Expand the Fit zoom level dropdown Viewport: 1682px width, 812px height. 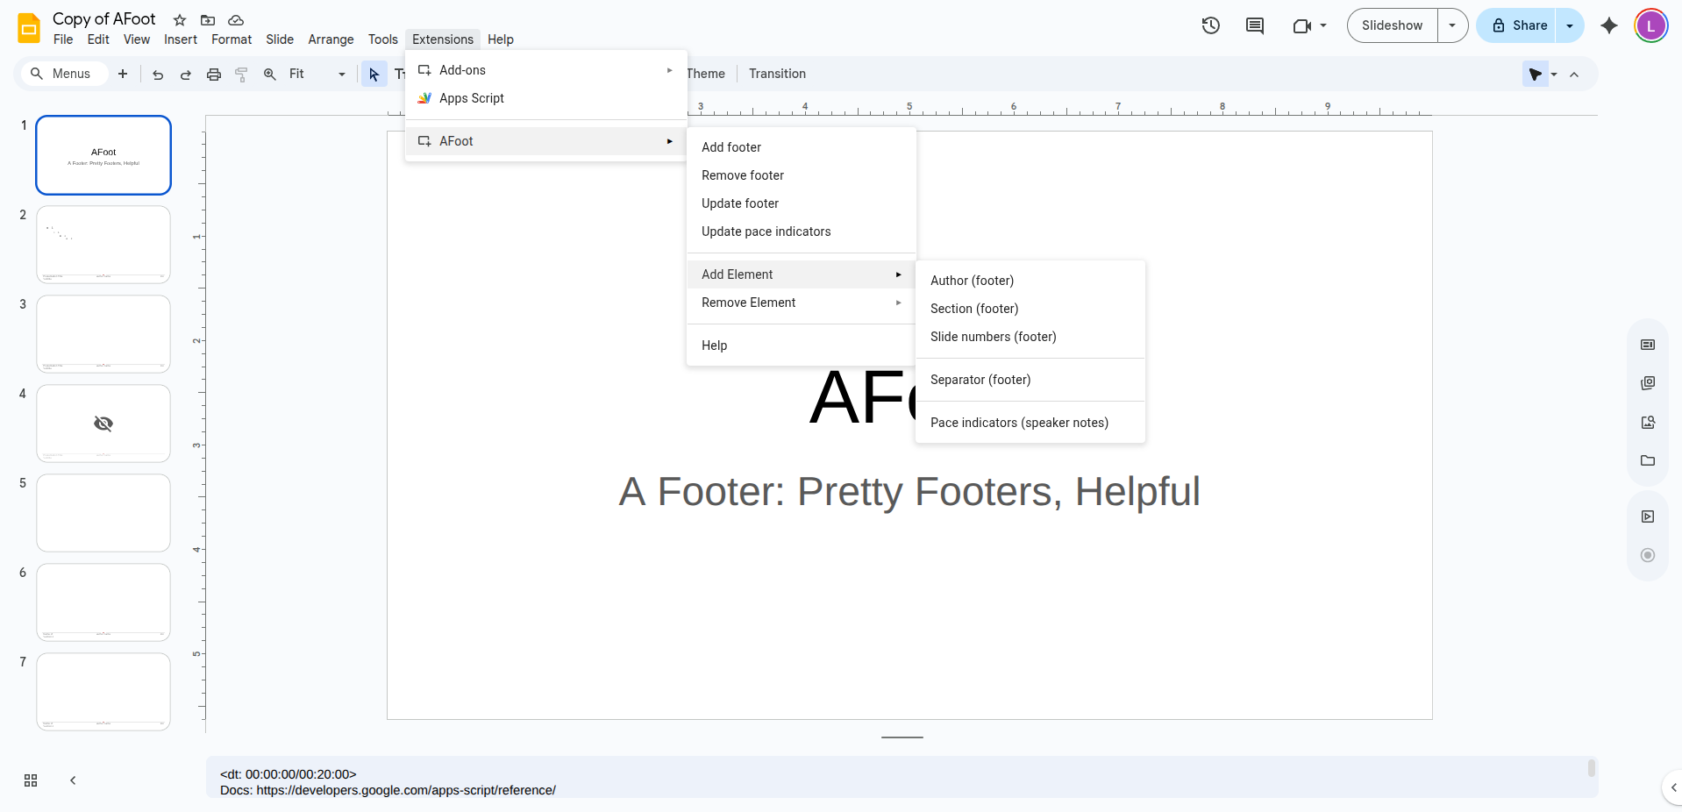(x=341, y=75)
